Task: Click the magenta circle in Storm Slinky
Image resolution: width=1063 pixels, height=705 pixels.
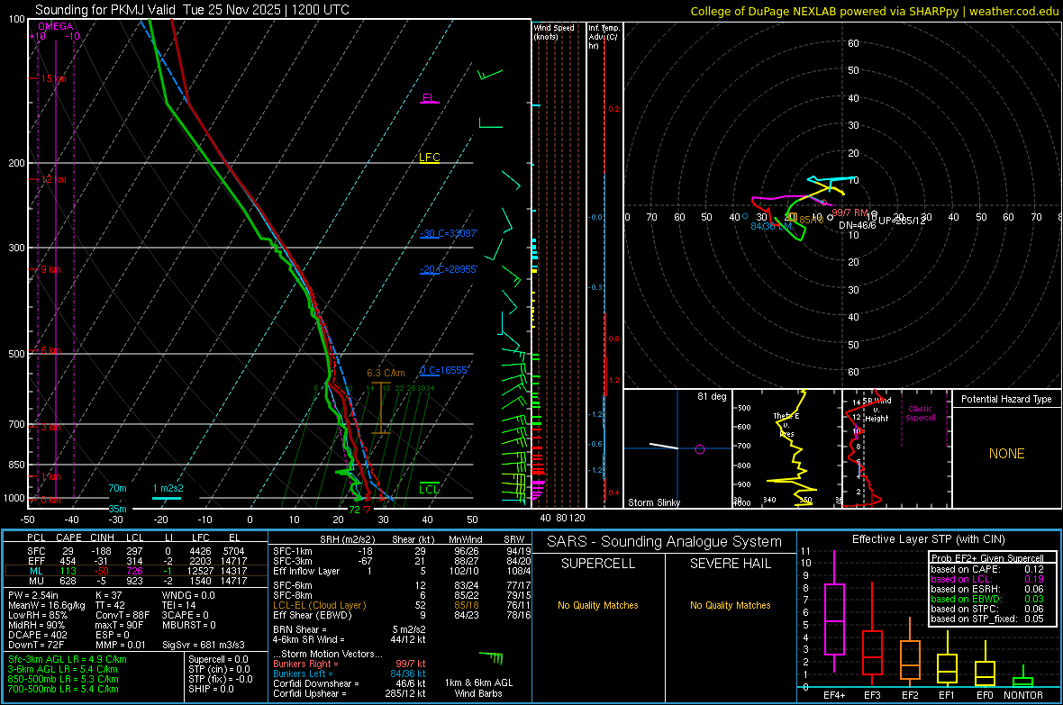Action: coord(700,449)
